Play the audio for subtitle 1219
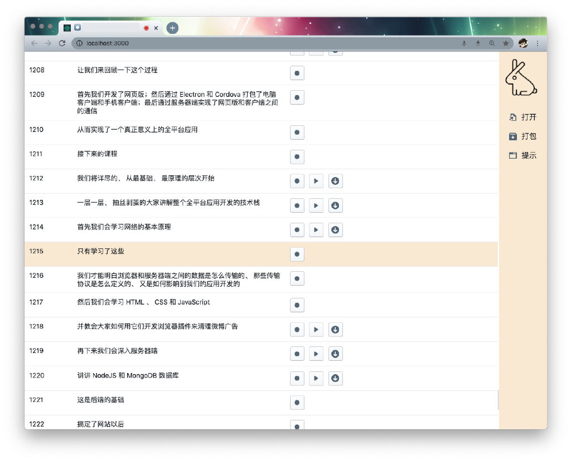Screen dimensions: 571x461 316,354
